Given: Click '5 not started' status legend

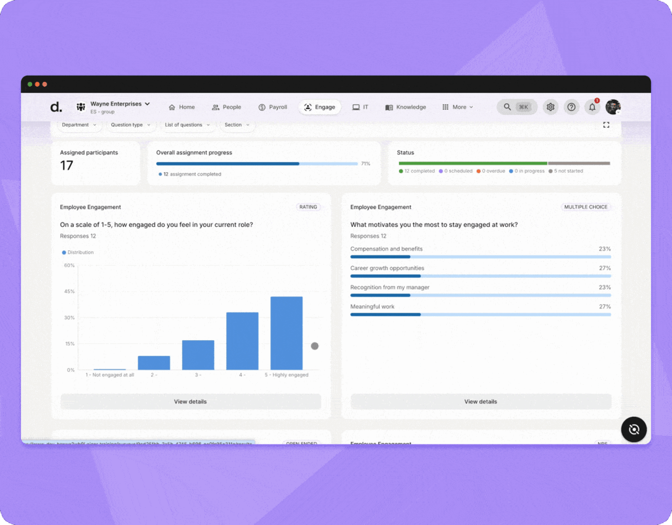Looking at the screenshot, I should 566,171.
